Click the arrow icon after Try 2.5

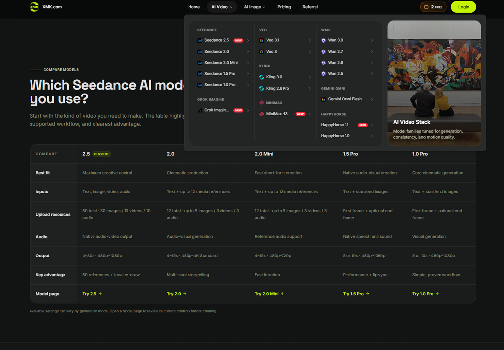tap(100, 294)
